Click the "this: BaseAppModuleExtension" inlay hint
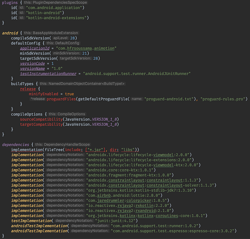The height and width of the screenshot is (239, 250). click(x=51, y=33)
